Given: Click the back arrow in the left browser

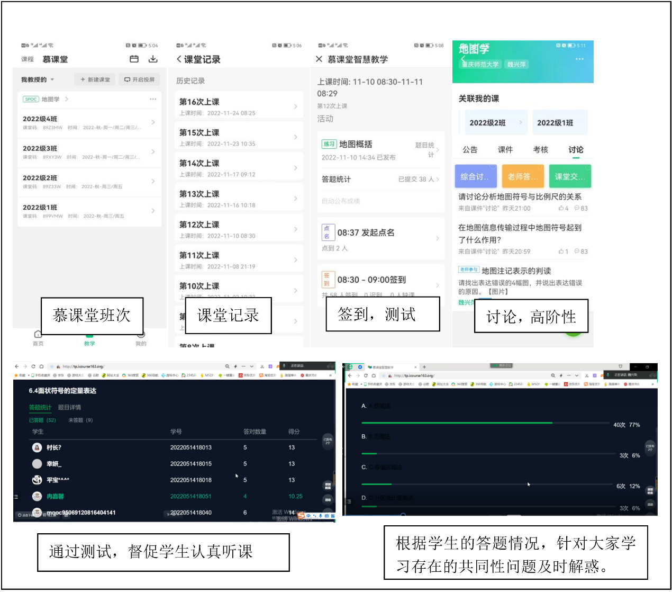Looking at the screenshot, I should tap(17, 366).
